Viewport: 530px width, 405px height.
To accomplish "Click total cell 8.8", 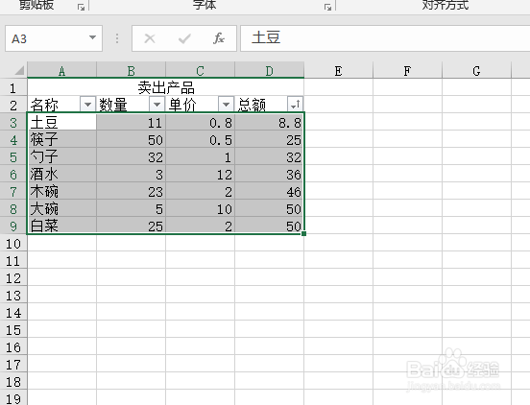I will [x=270, y=122].
